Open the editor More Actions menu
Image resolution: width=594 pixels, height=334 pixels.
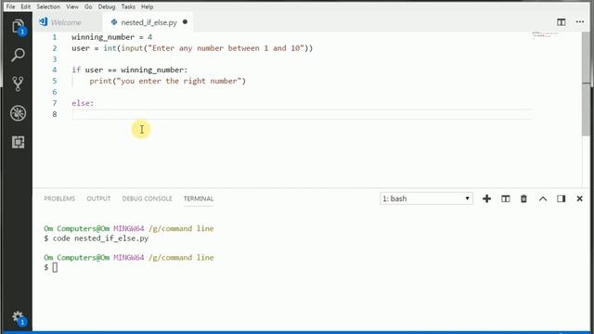point(579,22)
